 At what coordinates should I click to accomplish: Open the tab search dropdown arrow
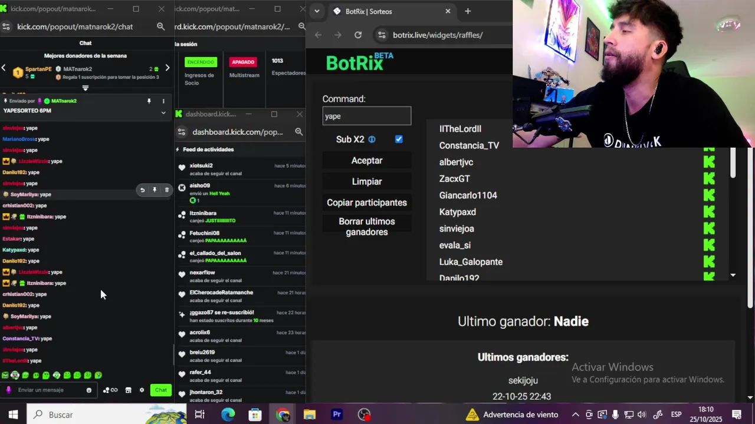click(317, 11)
